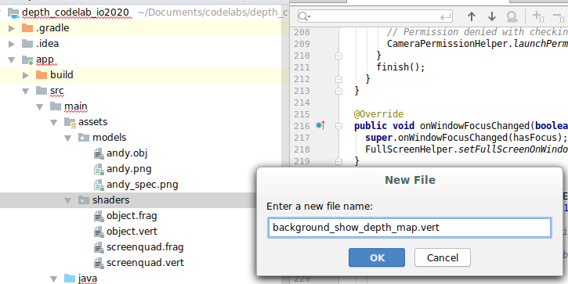
Task: Toggle code fold marker at line 210
Action: pos(338,56)
